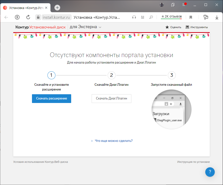This screenshot has width=223, height=185.
Task: Open the bookmarks collections icon in title bar
Action: [173, 5]
